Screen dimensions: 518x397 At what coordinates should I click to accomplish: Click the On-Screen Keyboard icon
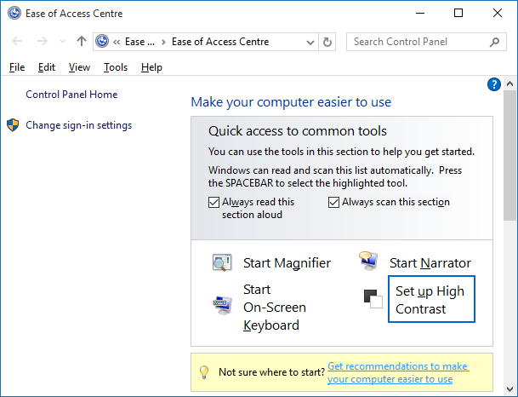pos(222,304)
